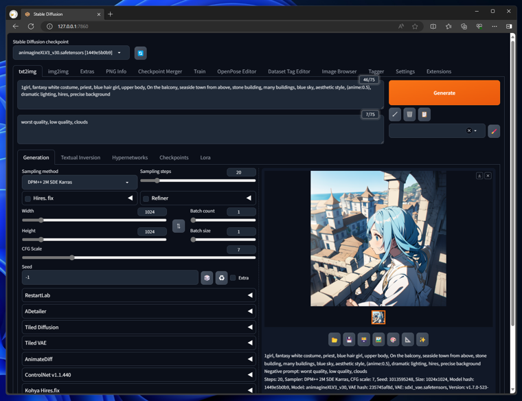
Task: Switch to the img2img tab
Action: (58, 71)
